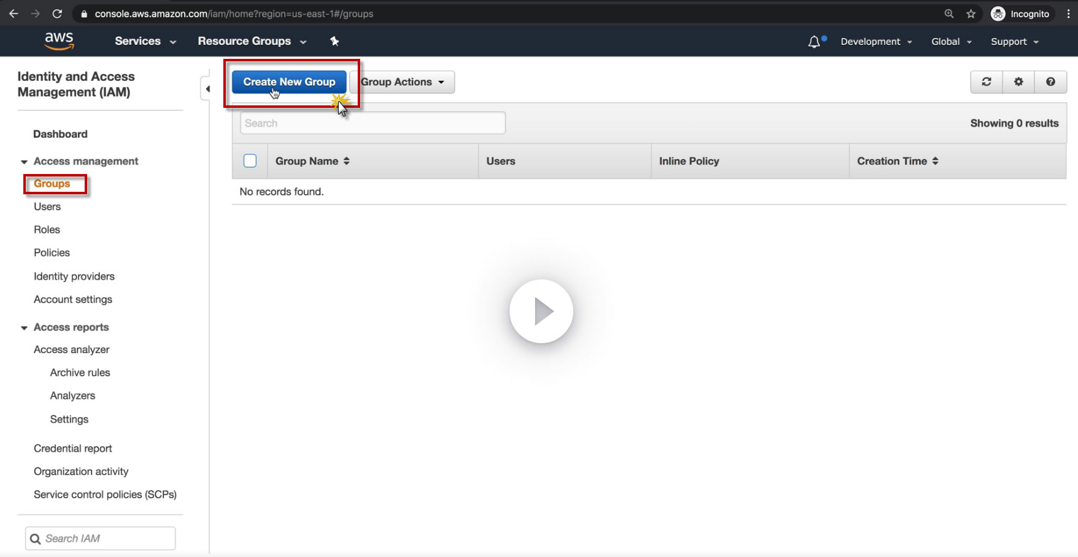Collapse the Access management section

pos(24,162)
